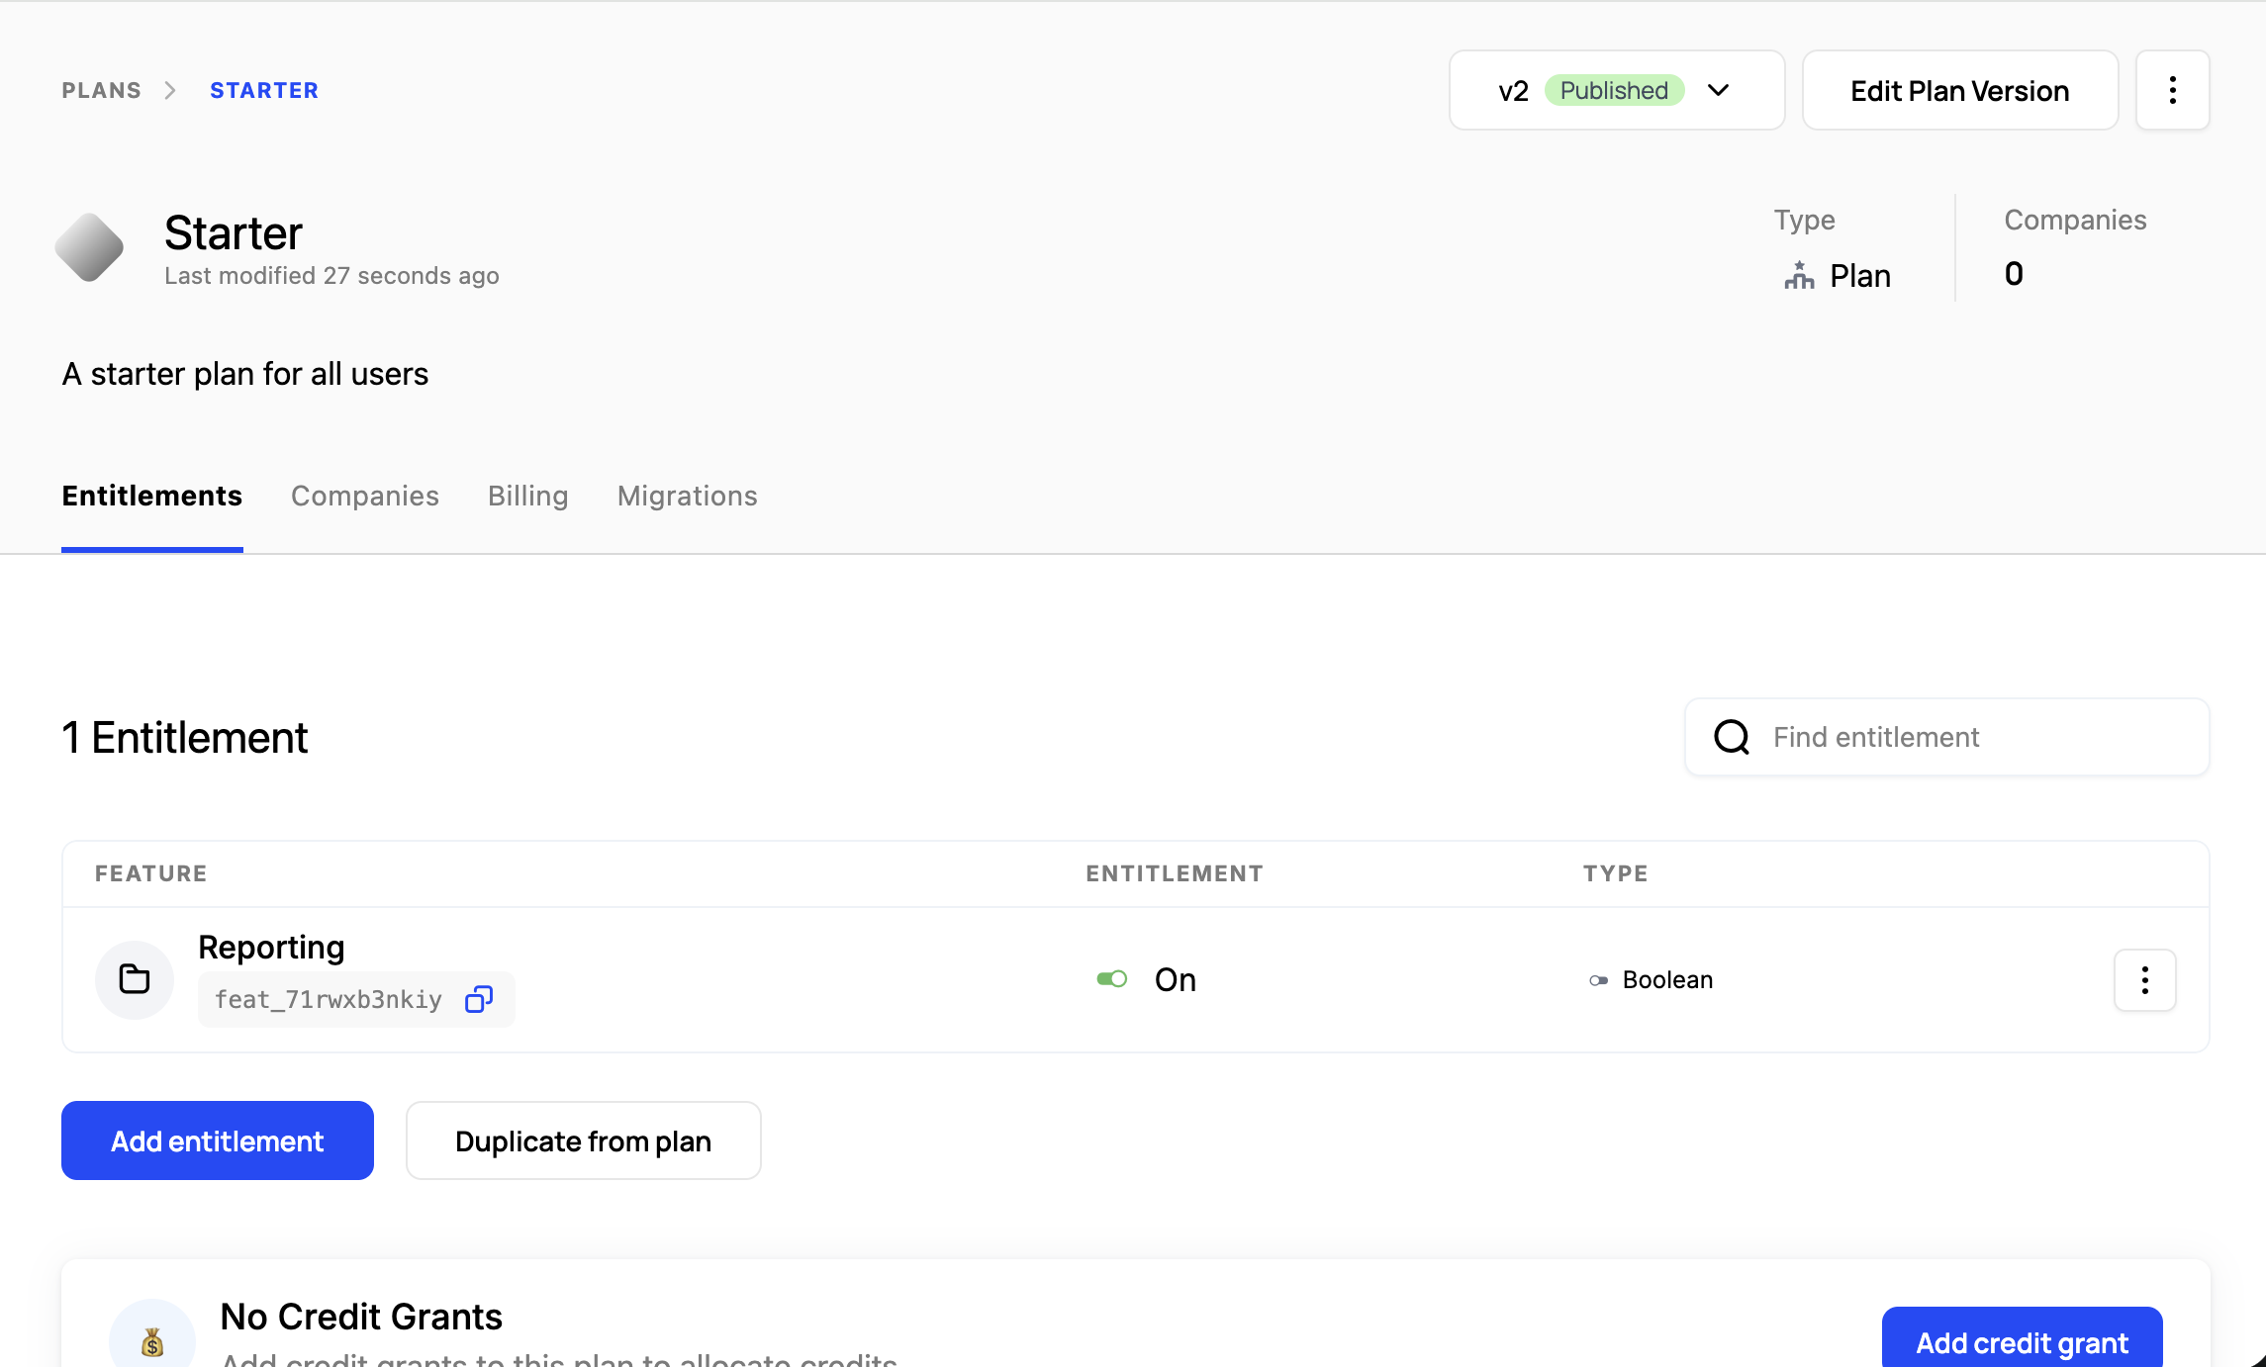
Task: Click the Plan type hierarchy icon
Action: point(1799,276)
